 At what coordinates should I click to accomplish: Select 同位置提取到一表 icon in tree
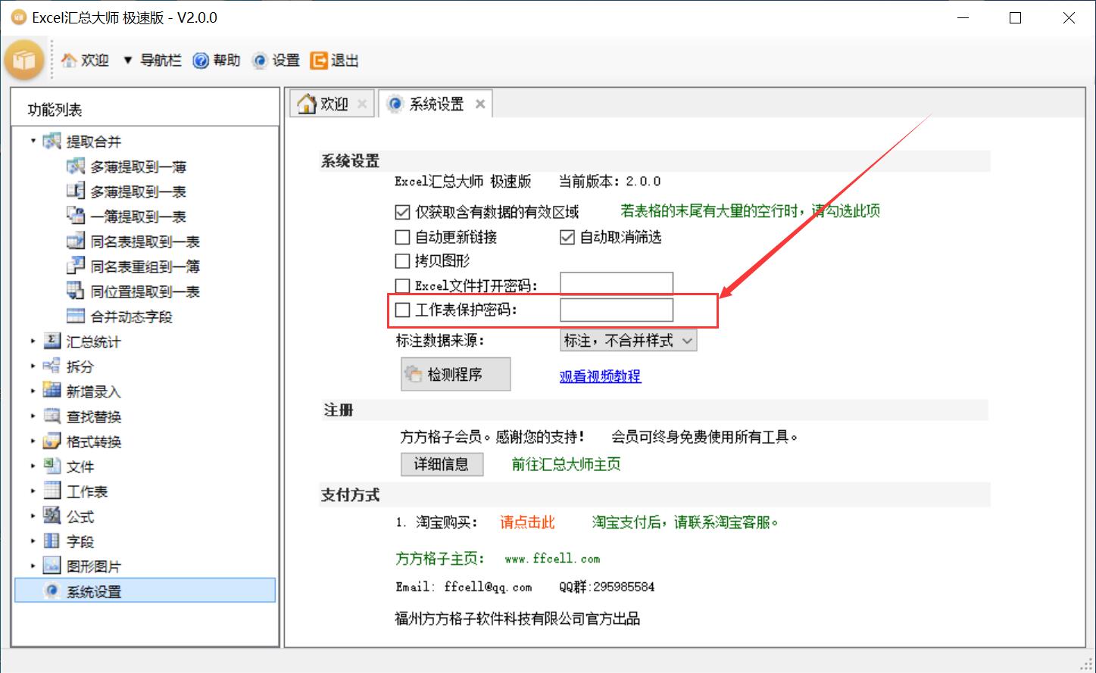(x=76, y=291)
